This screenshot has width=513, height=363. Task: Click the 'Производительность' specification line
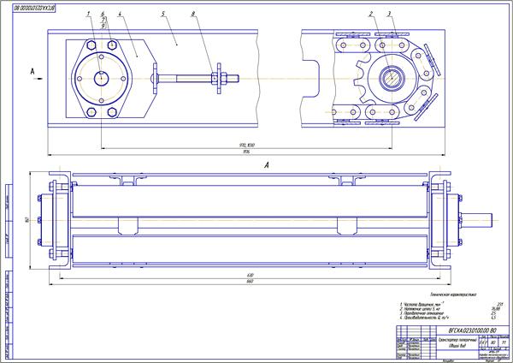pos(424,318)
